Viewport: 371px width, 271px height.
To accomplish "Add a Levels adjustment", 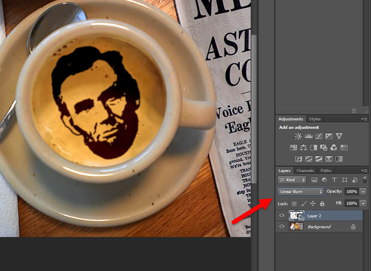I will pos(308,136).
